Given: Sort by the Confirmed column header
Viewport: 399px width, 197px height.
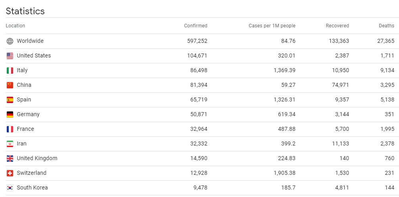Looking at the screenshot, I should [x=195, y=26].
